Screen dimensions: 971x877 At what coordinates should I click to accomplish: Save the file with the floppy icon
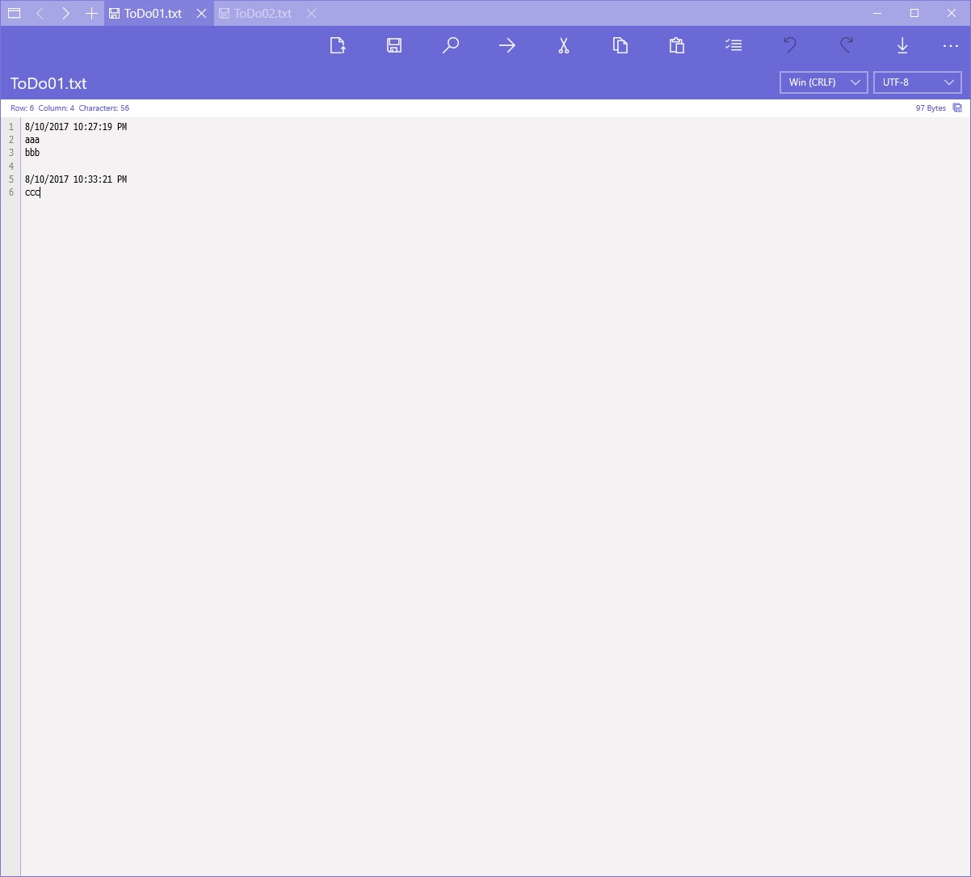tap(394, 45)
